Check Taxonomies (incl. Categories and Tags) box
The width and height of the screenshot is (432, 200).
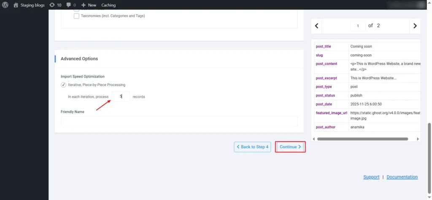76,16
